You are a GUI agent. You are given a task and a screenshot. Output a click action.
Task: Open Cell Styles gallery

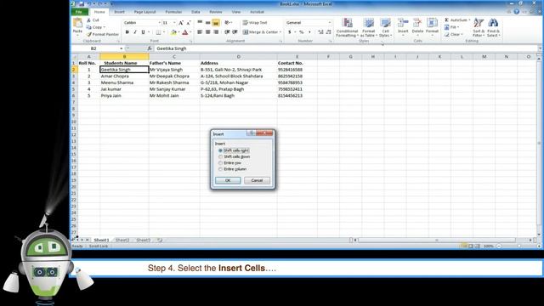[385, 27]
